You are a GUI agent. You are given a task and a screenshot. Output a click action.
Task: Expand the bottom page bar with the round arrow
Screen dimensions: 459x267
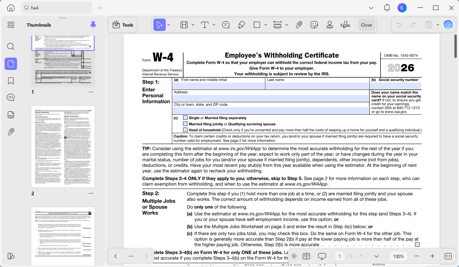click(294, 256)
